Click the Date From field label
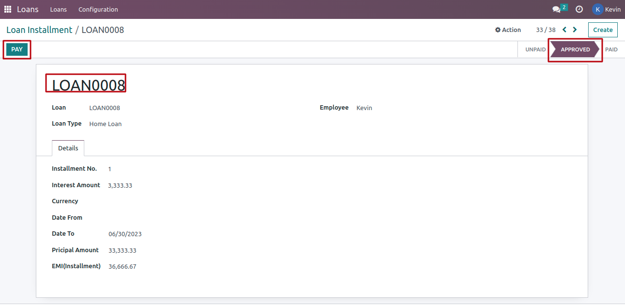Image resolution: width=625 pixels, height=307 pixels. pos(67,217)
